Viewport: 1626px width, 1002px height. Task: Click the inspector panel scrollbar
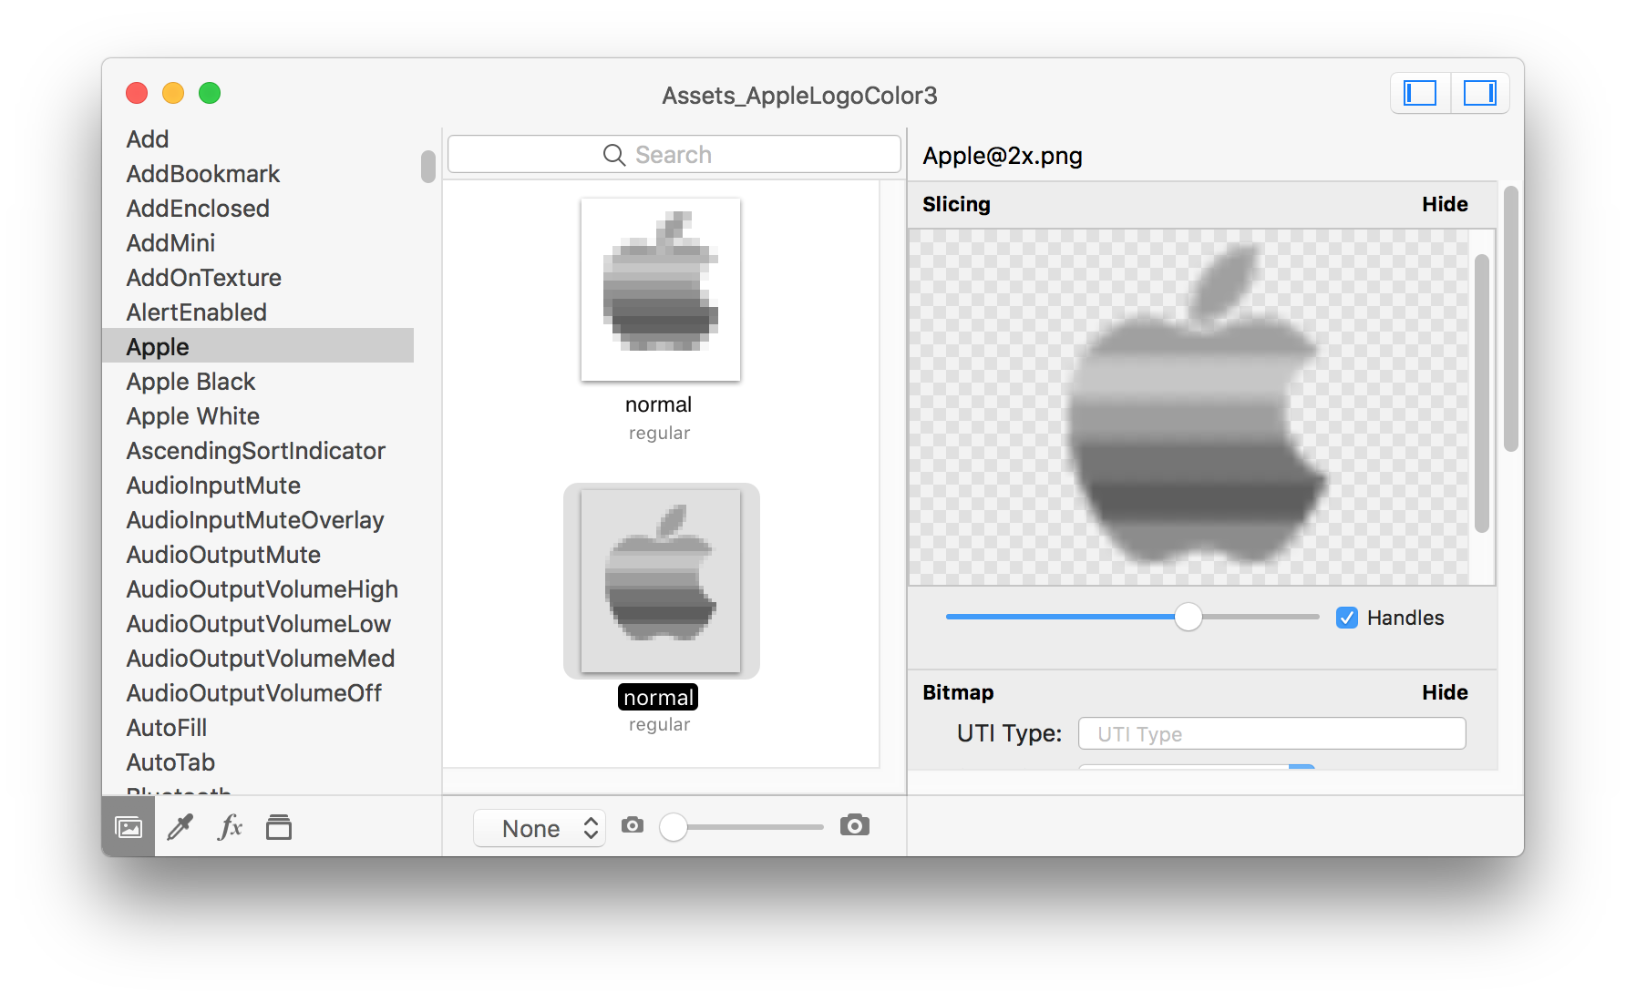(x=1511, y=319)
